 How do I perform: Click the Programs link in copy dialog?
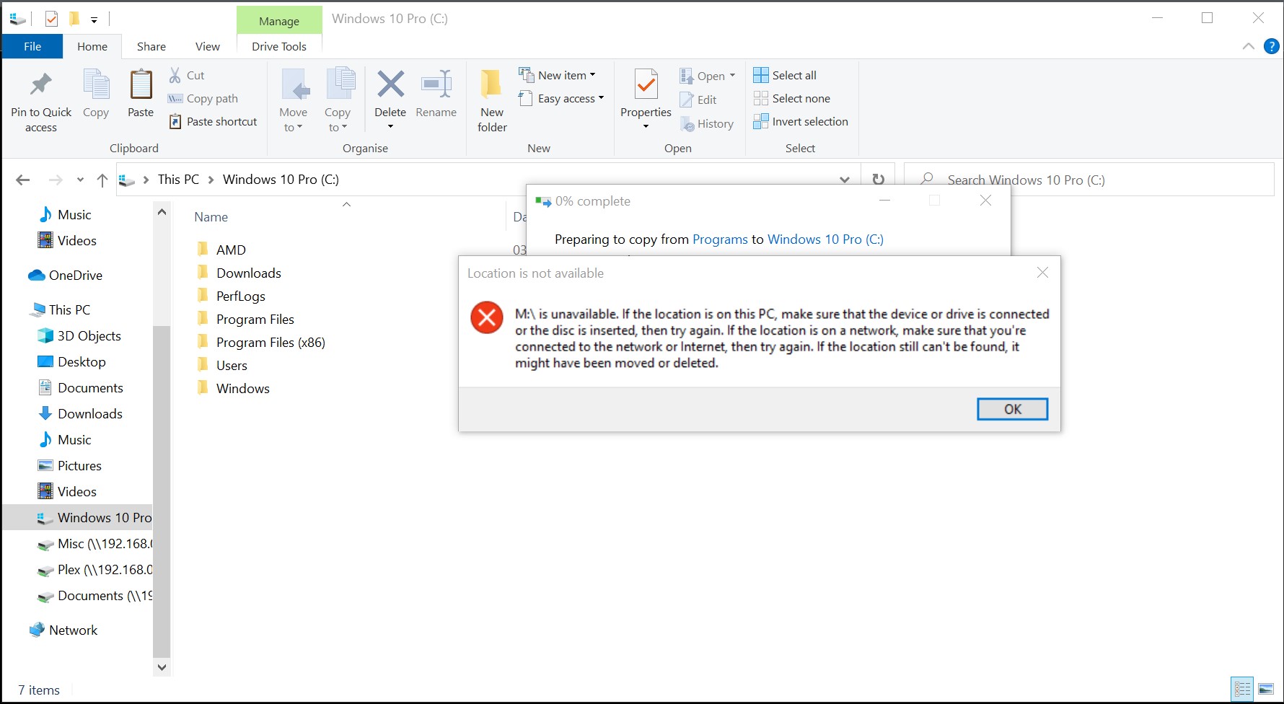pyautogui.click(x=720, y=239)
